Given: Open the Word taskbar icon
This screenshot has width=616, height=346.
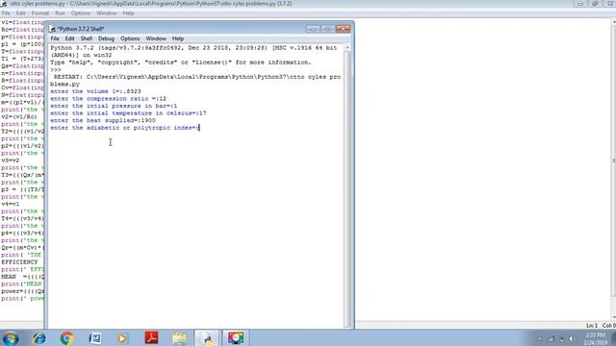Looking at the screenshot, I should pos(95,337).
